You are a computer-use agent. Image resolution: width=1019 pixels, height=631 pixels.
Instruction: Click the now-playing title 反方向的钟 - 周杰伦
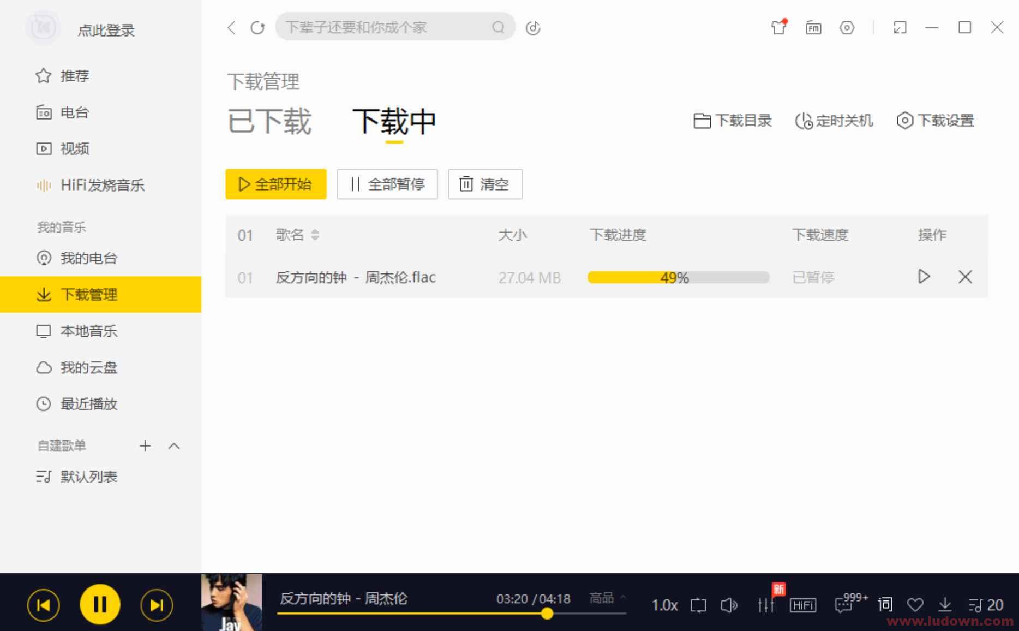[x=344, y=598]
